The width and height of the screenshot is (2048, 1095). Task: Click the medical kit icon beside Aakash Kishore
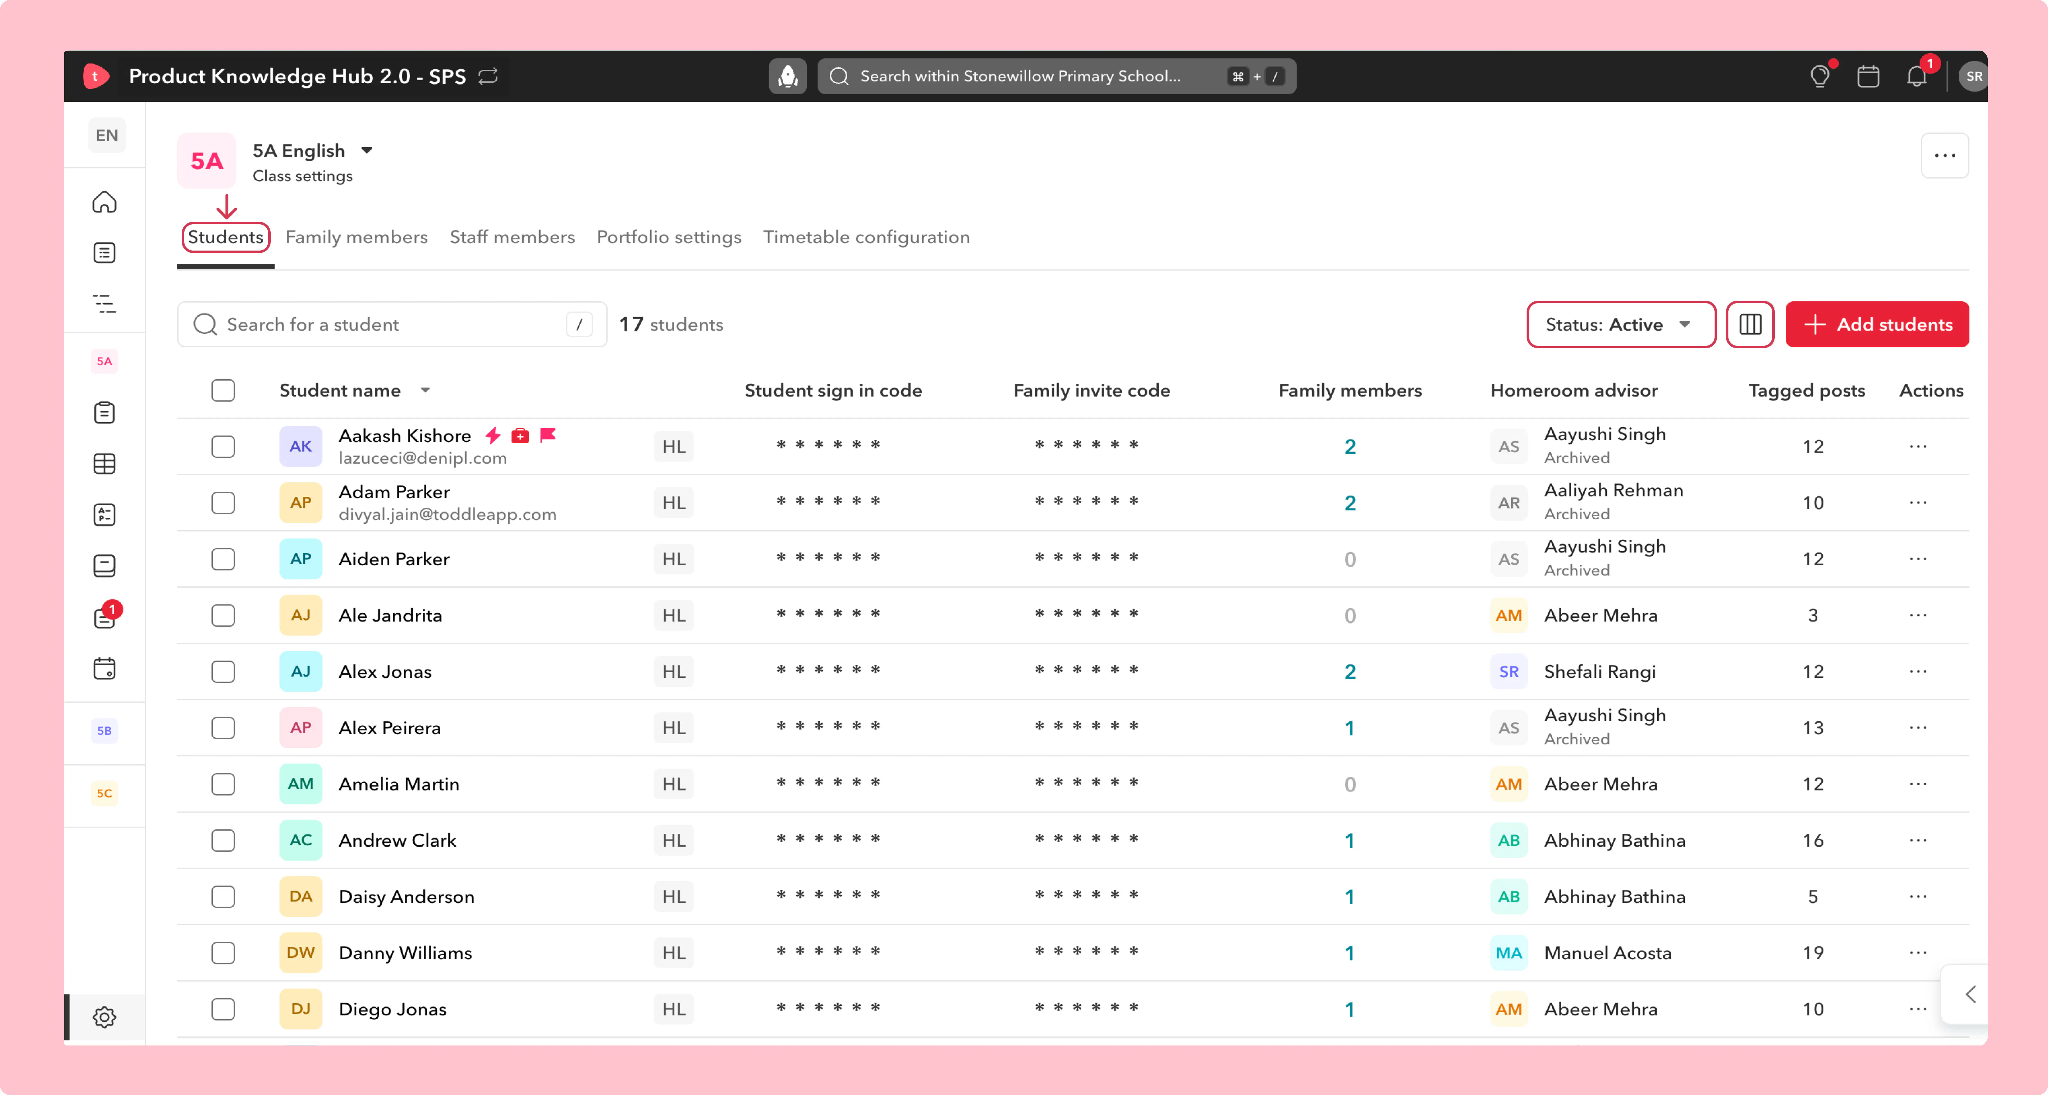point(520,435)
